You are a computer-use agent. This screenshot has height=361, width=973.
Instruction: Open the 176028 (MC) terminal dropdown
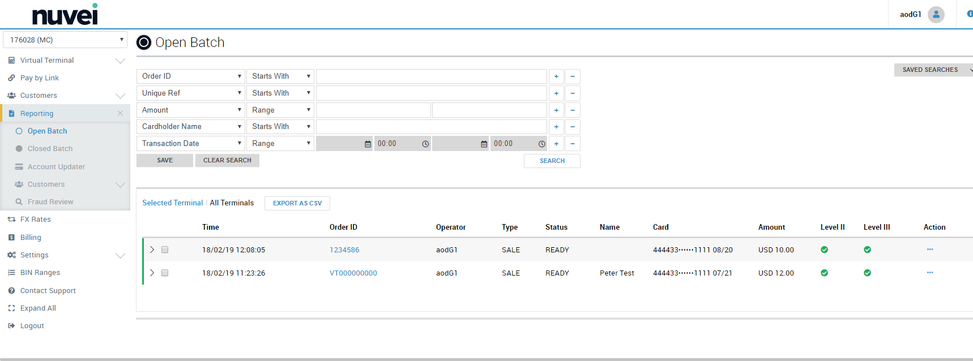pos(65,40)
